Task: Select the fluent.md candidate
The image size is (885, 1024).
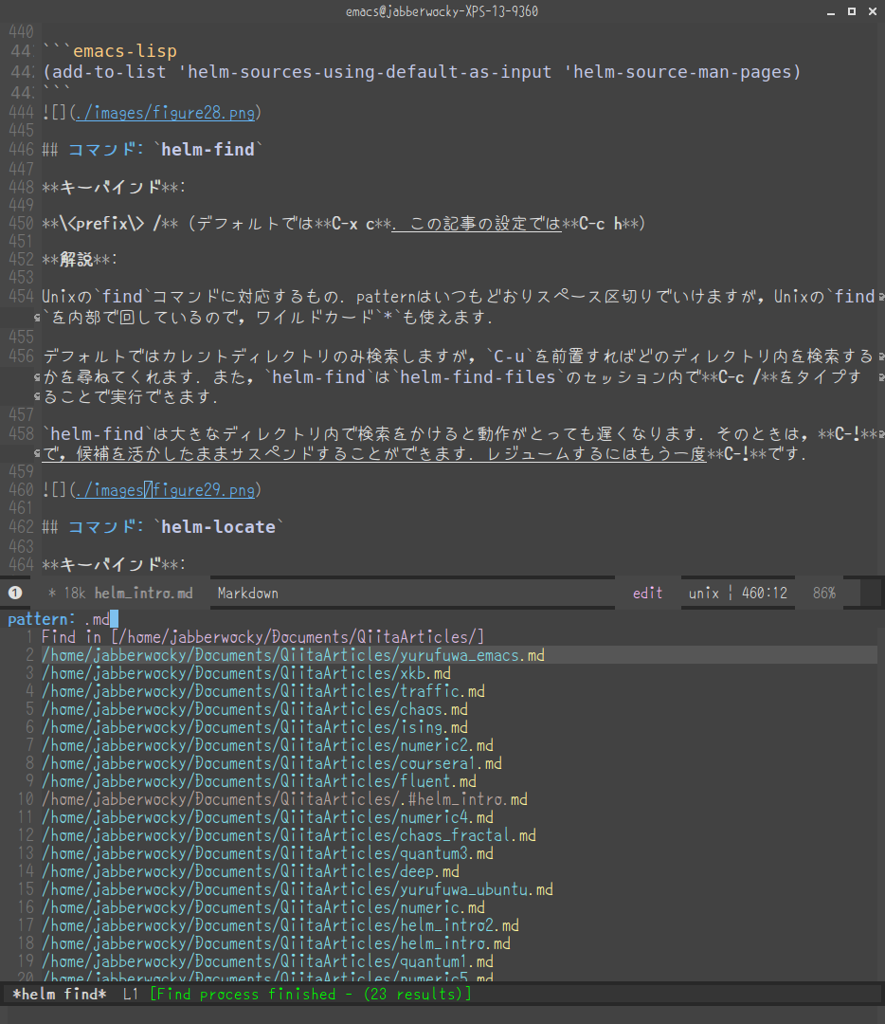Action: pyautogui.click(x=259, y=781)
